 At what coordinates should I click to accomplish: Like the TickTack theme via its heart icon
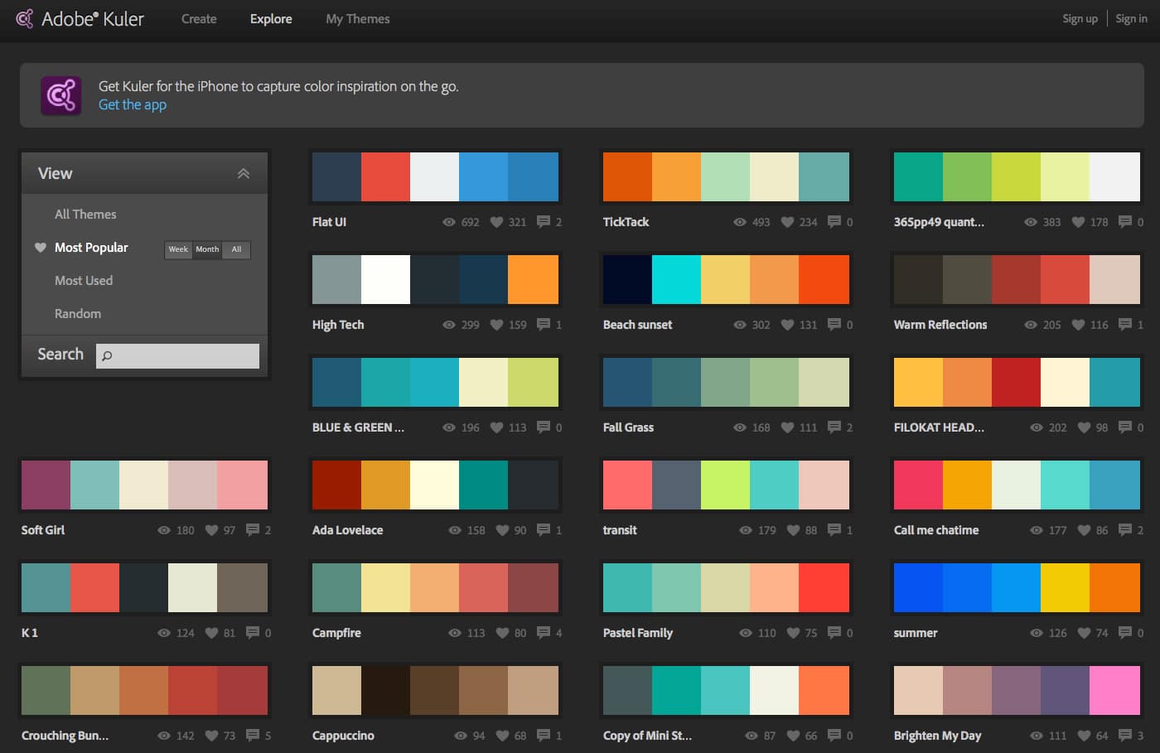pyautogui.click(x=785, y=222)
